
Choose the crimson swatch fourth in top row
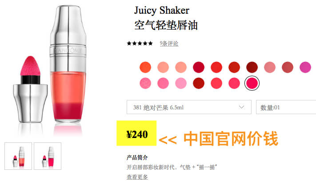click(x=199, y=67)
